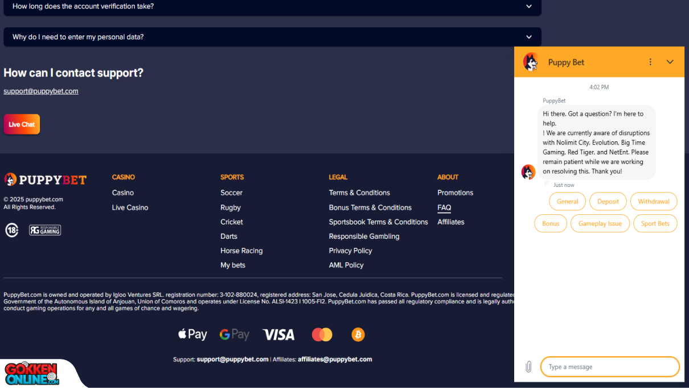Open chat options three-dot menu
Image resolution: width=689 pixels, height=388 pixels.
[650, 62]
